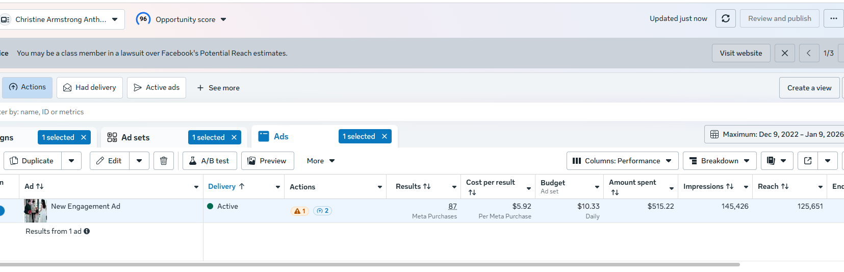Expand the Opportunity score dropdown
Screen dimensions: 844x272
[223, 19]
